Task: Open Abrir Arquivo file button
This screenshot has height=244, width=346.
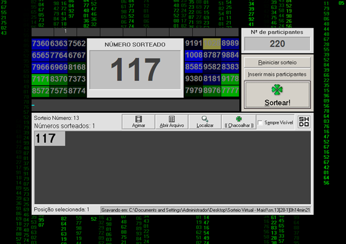Action: click(172, 121)
